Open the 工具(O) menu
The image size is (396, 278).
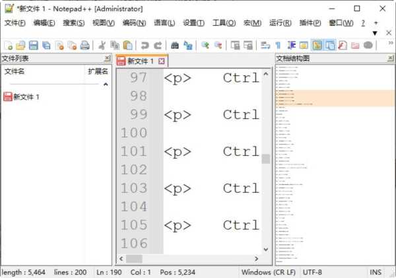tap(224, 23)
